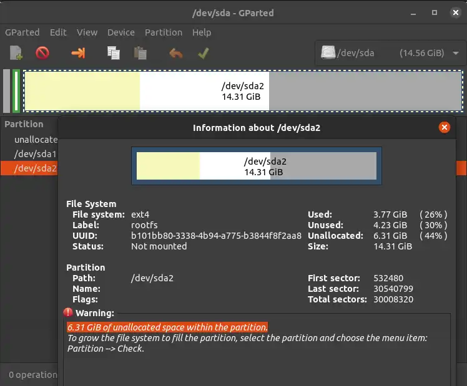Click the Unallocated value 6.31 GiB
The image size is (467, 386).
click(390, 236)
